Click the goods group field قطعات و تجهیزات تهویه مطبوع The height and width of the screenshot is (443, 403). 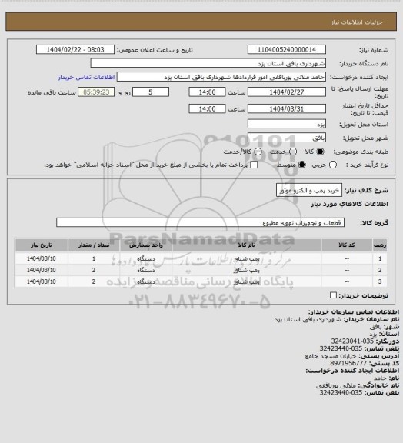coord(200,222)
